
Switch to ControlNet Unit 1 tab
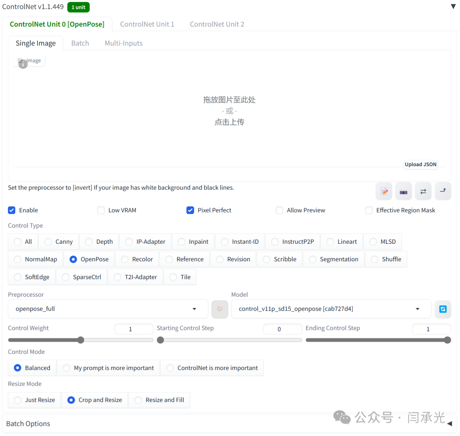point(147,24)
